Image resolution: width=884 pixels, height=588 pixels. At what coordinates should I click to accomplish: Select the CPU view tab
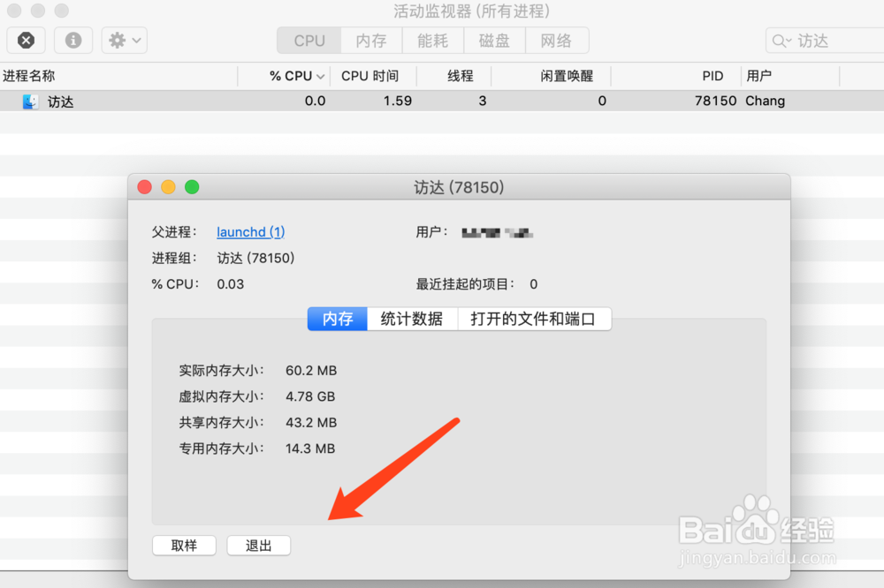pos(308,40)
